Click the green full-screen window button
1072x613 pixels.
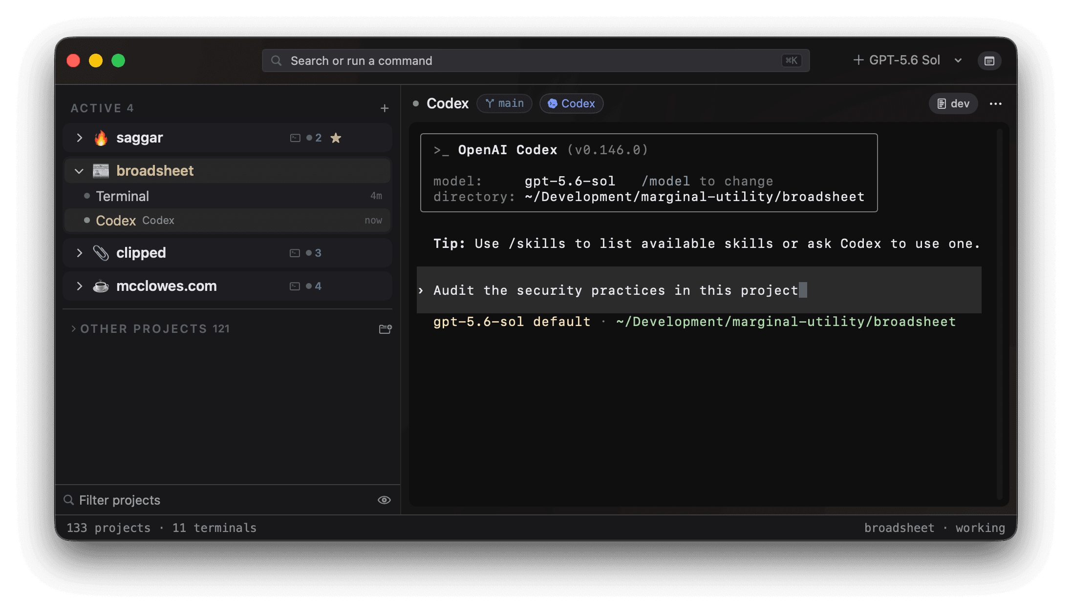pos(118,61)
